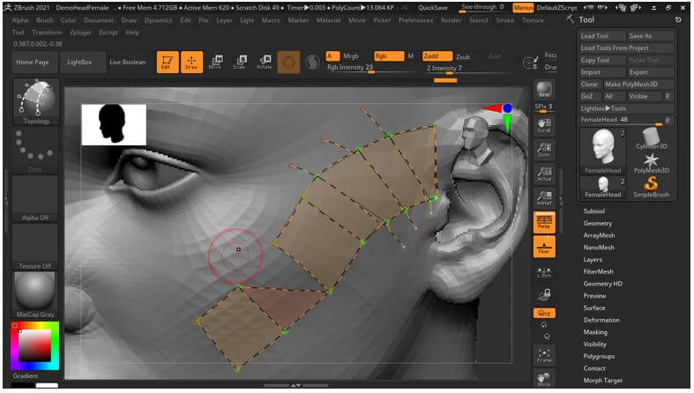Image resolution: width=694 pixels, height=393 pixels.
Task: Expand the Geometry subpalette
Action: tap(598, 223)
